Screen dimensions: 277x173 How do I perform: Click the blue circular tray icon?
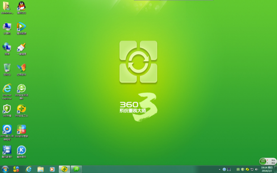224,169
